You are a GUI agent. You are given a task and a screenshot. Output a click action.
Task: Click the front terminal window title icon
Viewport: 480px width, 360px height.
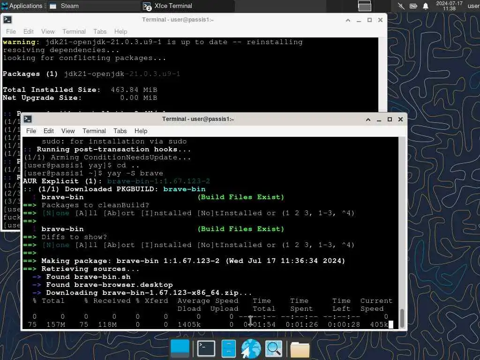coord(28,119)
